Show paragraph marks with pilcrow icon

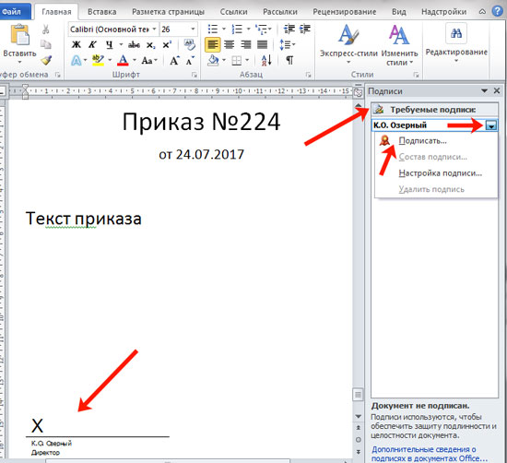[289, 60]
